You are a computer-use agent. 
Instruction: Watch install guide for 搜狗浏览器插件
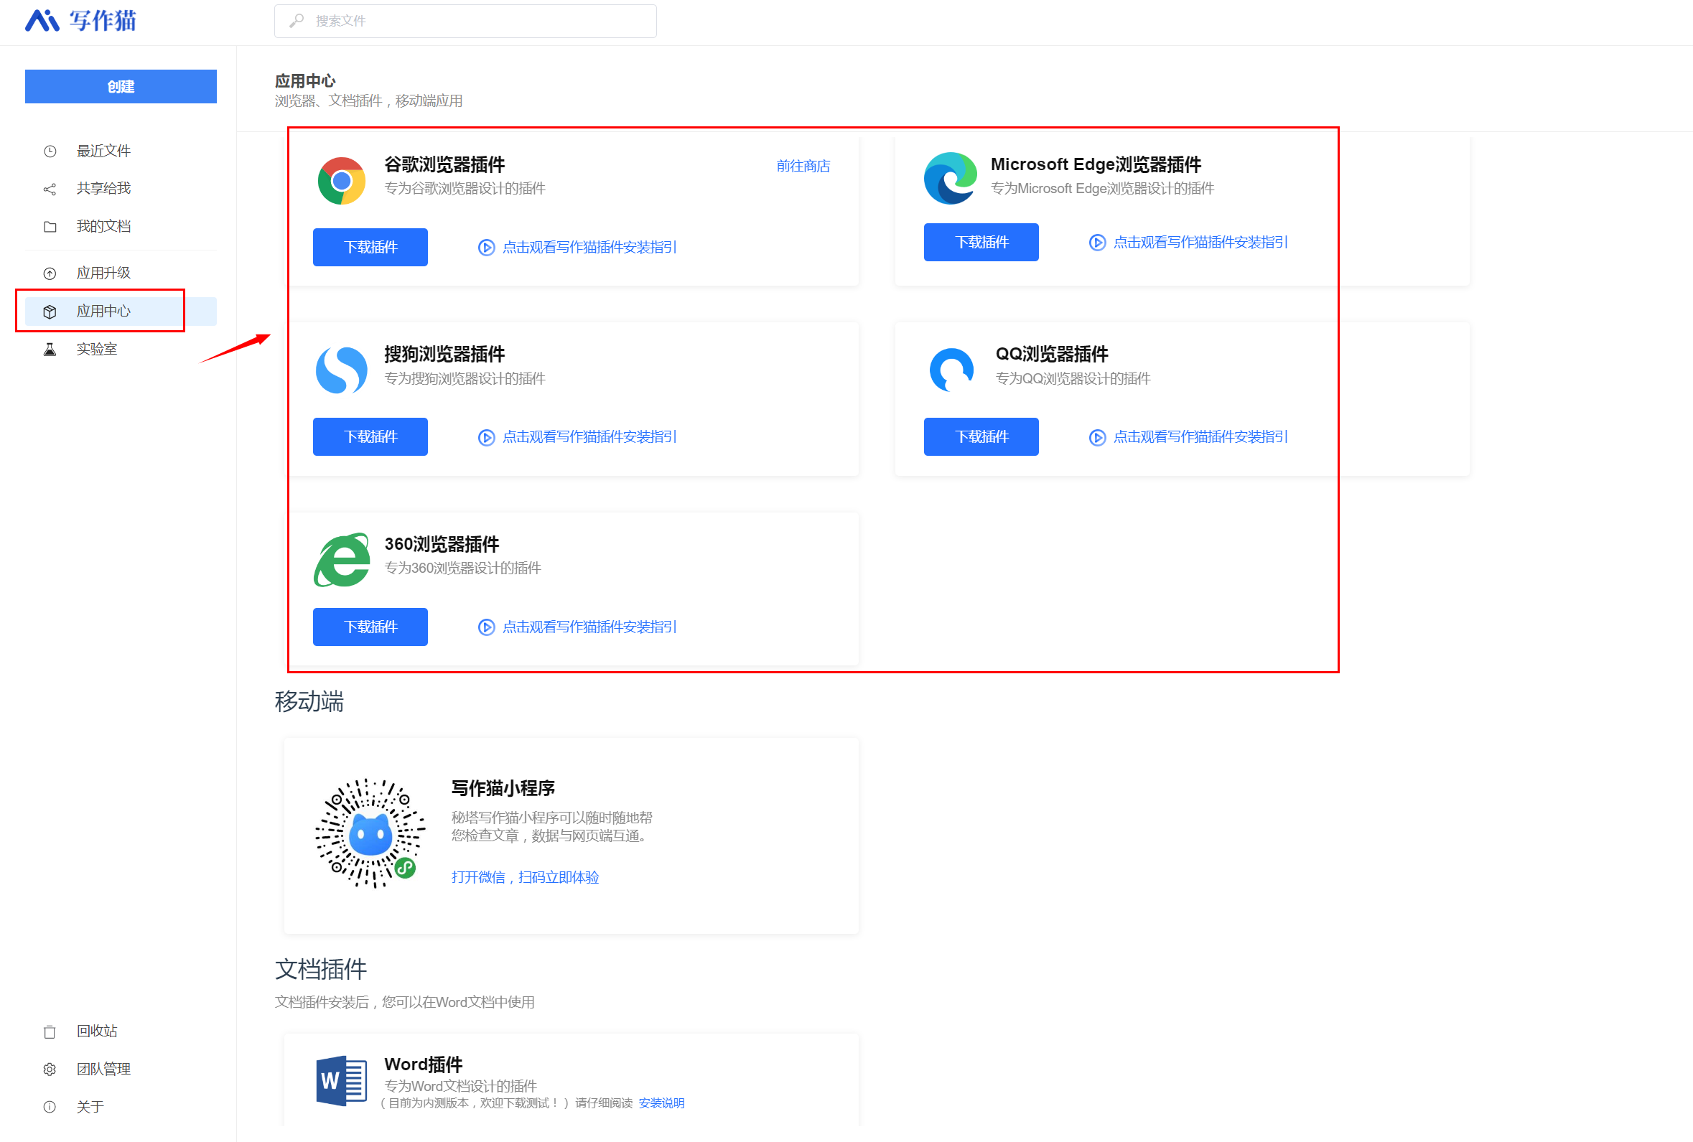(589, 437)
